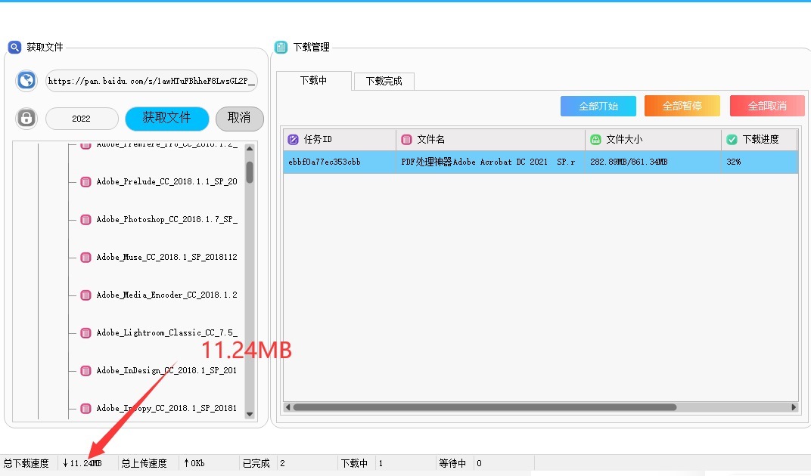
Task: Click the clipboard icon beside 下载管理 title
Action: point(281,47)
